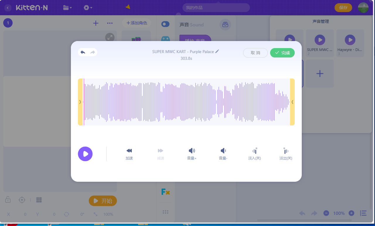Redo the sound edit in the dialog

point(93,52)
